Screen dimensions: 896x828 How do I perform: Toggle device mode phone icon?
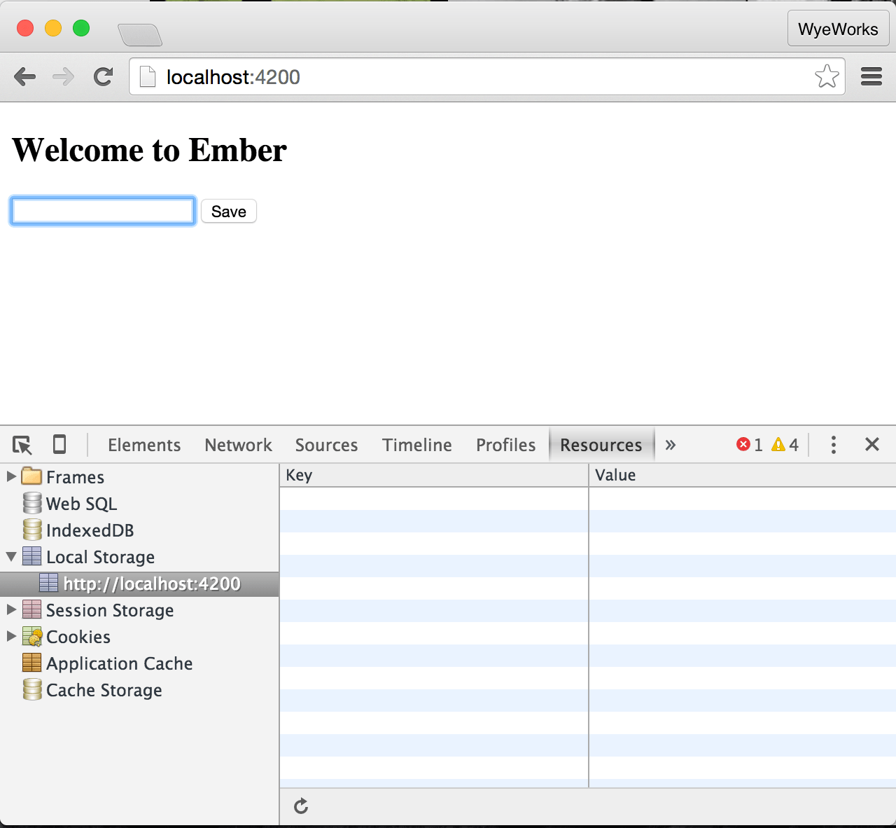tap(59, 445)
